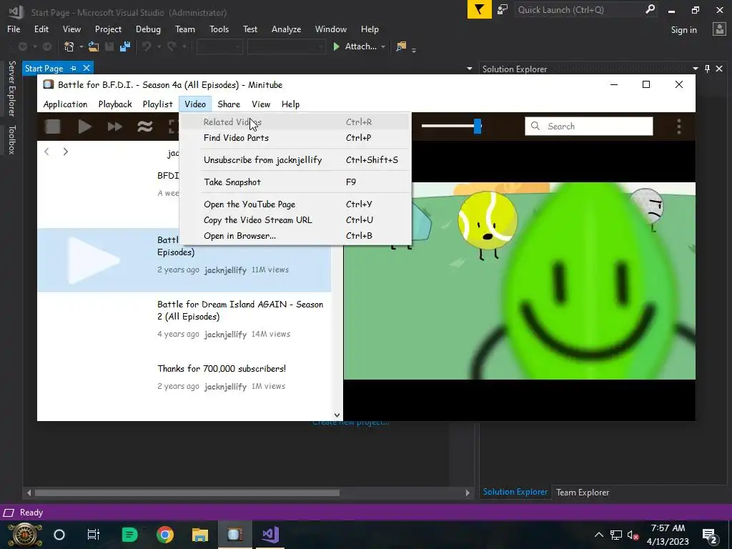Go back with the left chevron in Minitube
This screenshot has width=732, height=549.
46,152
